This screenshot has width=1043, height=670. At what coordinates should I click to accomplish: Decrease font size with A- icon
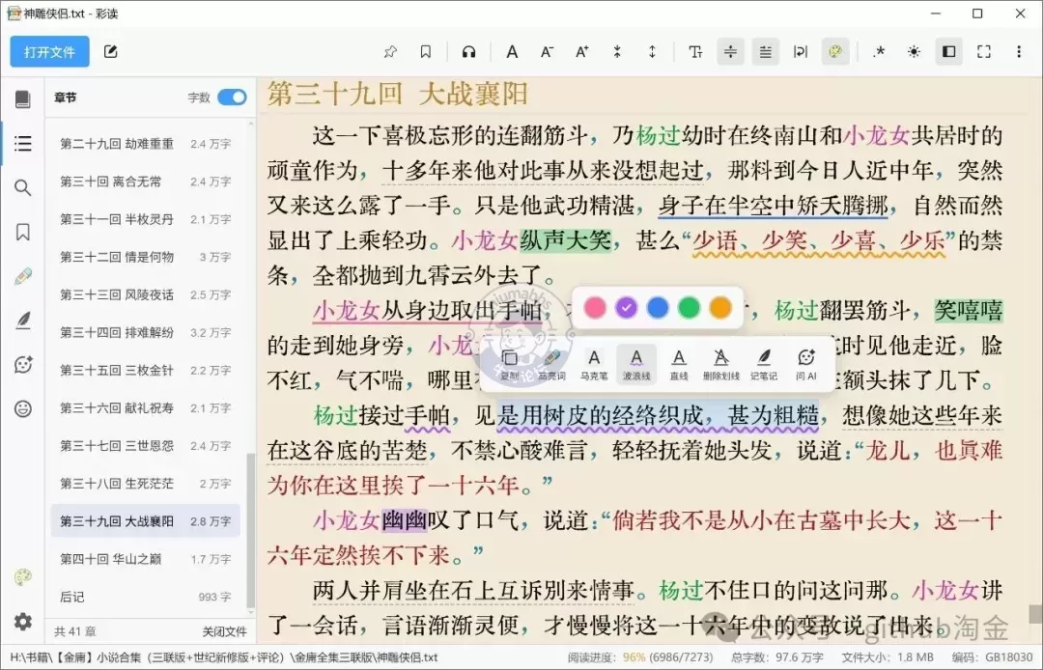tap(547, 52)
